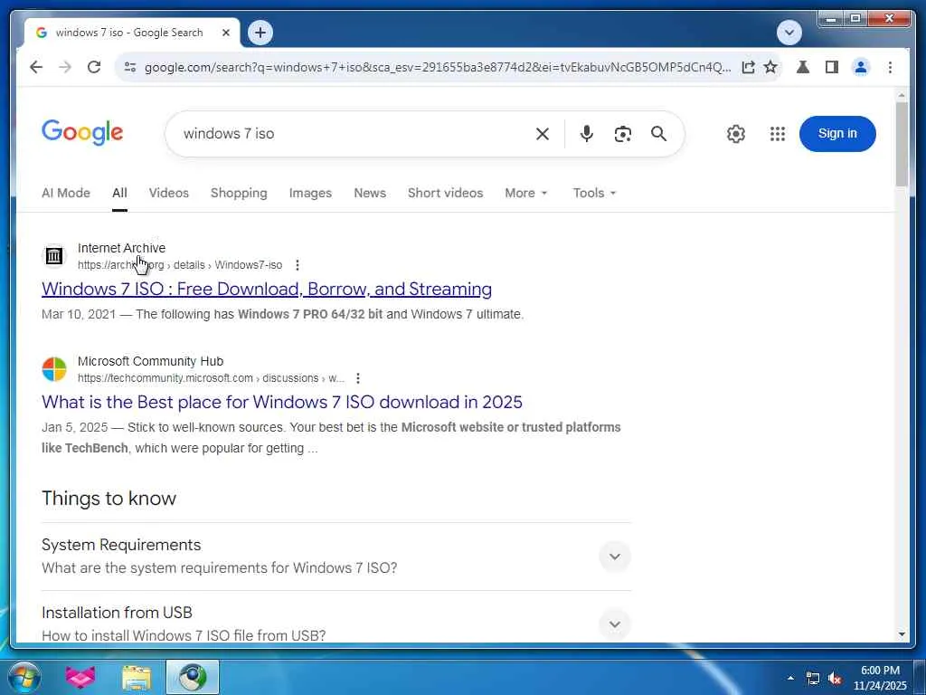The image size is (926, 695).
Task: Open the Windows Start menu
Action: point(24,677)
